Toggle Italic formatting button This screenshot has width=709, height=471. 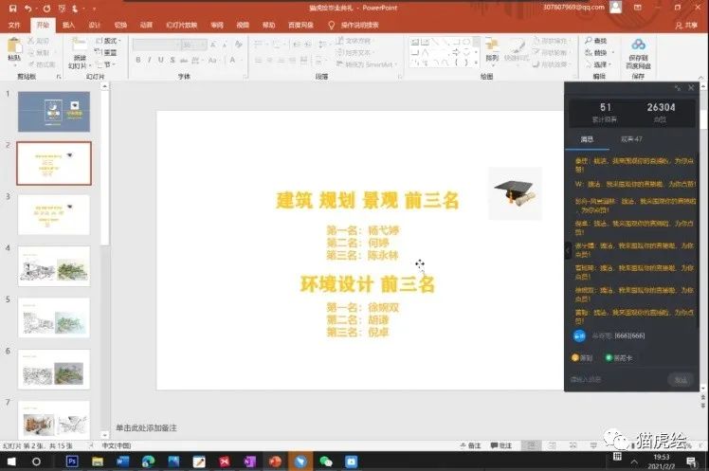pyautogui.click(x=149, y=60)
